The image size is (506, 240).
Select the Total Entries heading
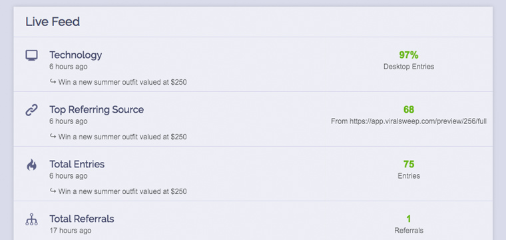(77, 164)
